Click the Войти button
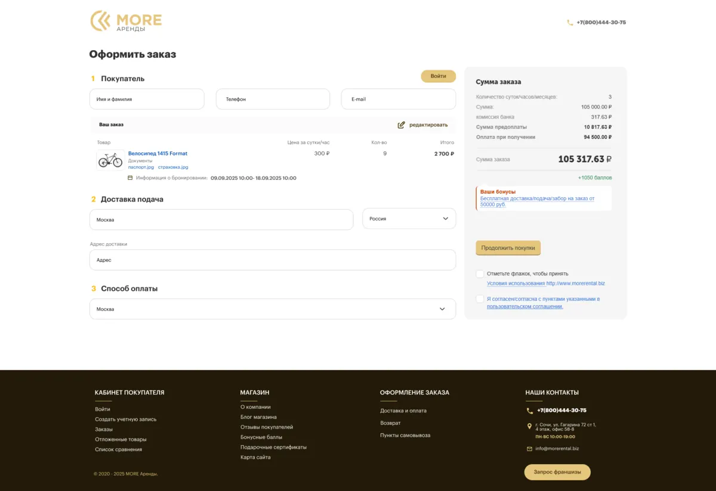 [x=439, y=76]
